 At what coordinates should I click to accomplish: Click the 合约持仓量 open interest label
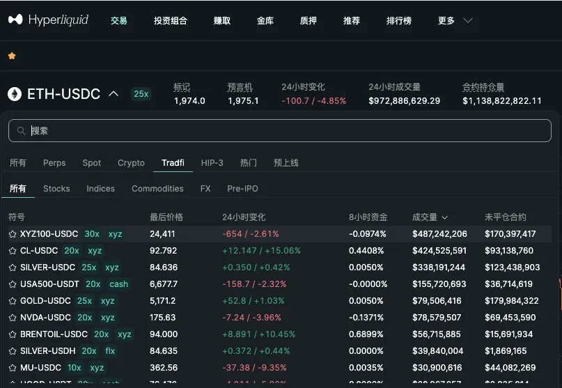click(x=483, y=87)
